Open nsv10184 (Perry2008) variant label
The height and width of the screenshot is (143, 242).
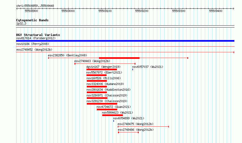coord(33,44)
